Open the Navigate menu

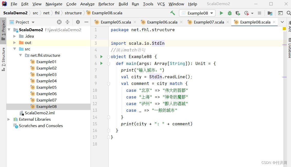coord(54,4)
